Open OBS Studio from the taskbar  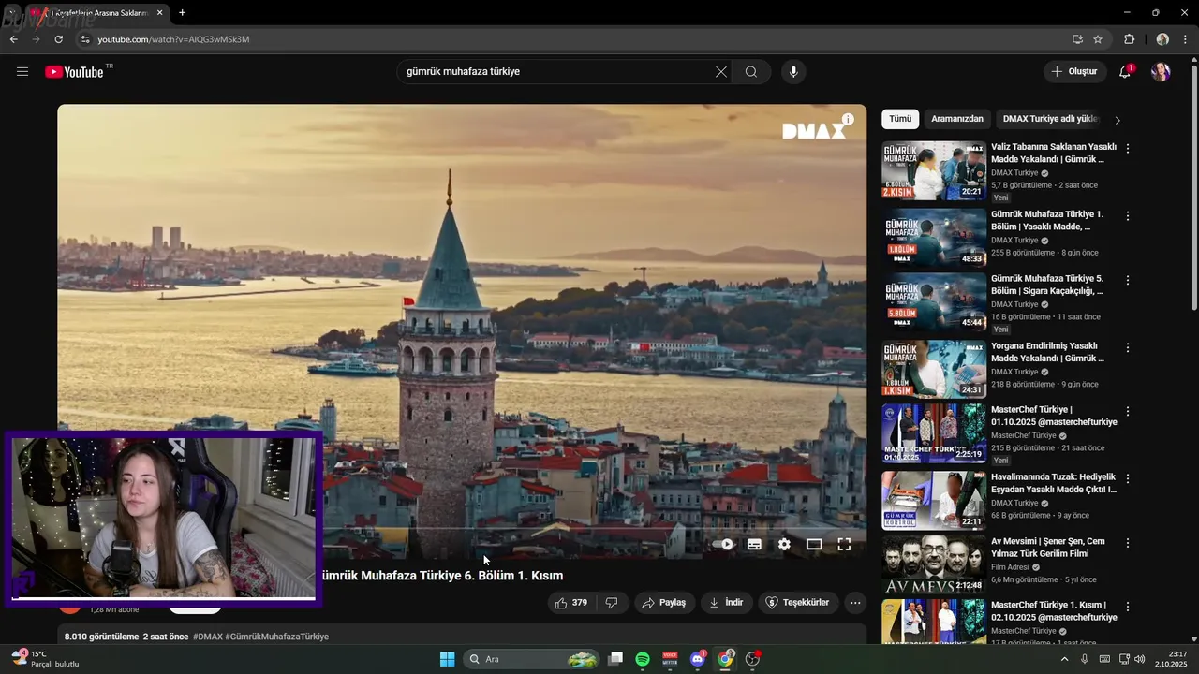coord(752,659)
